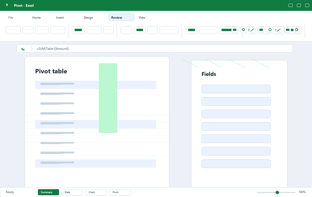Click the first blank button in the ribbon
Image resolution: width=312 pixels, height=197 pixels.
13,30
